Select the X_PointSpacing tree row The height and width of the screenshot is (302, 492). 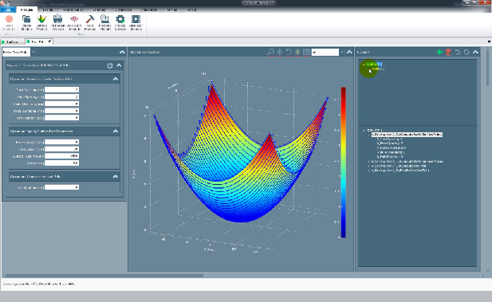coord(390,143)
